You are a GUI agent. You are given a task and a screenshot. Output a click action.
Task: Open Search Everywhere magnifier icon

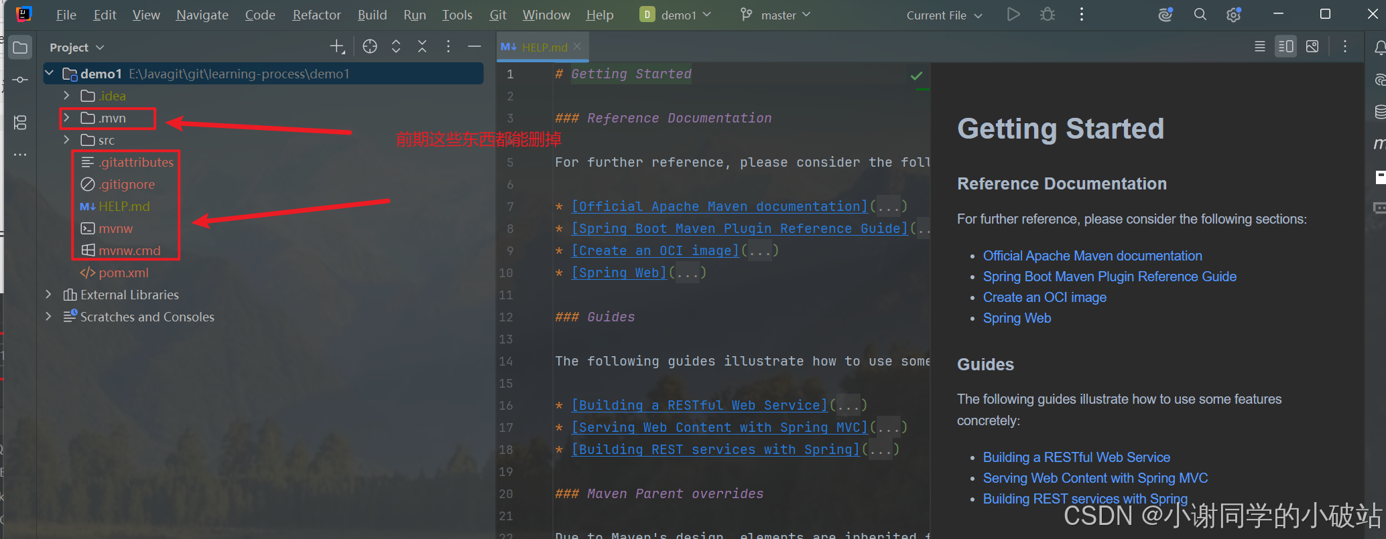coord(1200,14)
